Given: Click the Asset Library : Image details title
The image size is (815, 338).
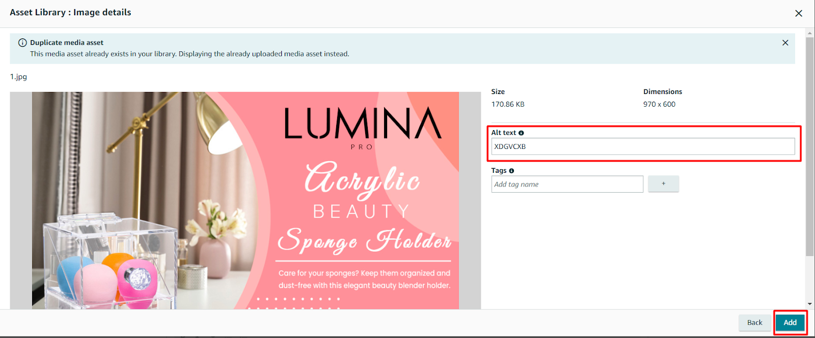Looking at the screenshot, I should tap(70, 12).
